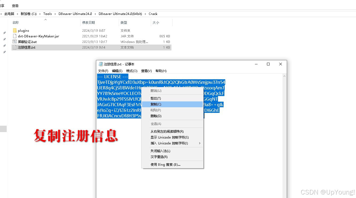Click the second quick access pin icon
356x198 pixels.
[x=4, y=39]
